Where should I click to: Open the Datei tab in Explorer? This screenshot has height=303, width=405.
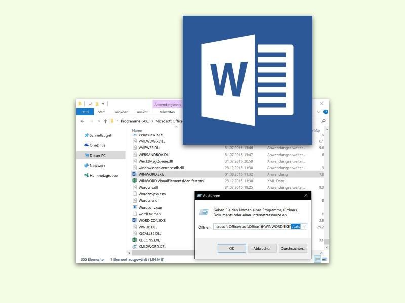point(85,112)
